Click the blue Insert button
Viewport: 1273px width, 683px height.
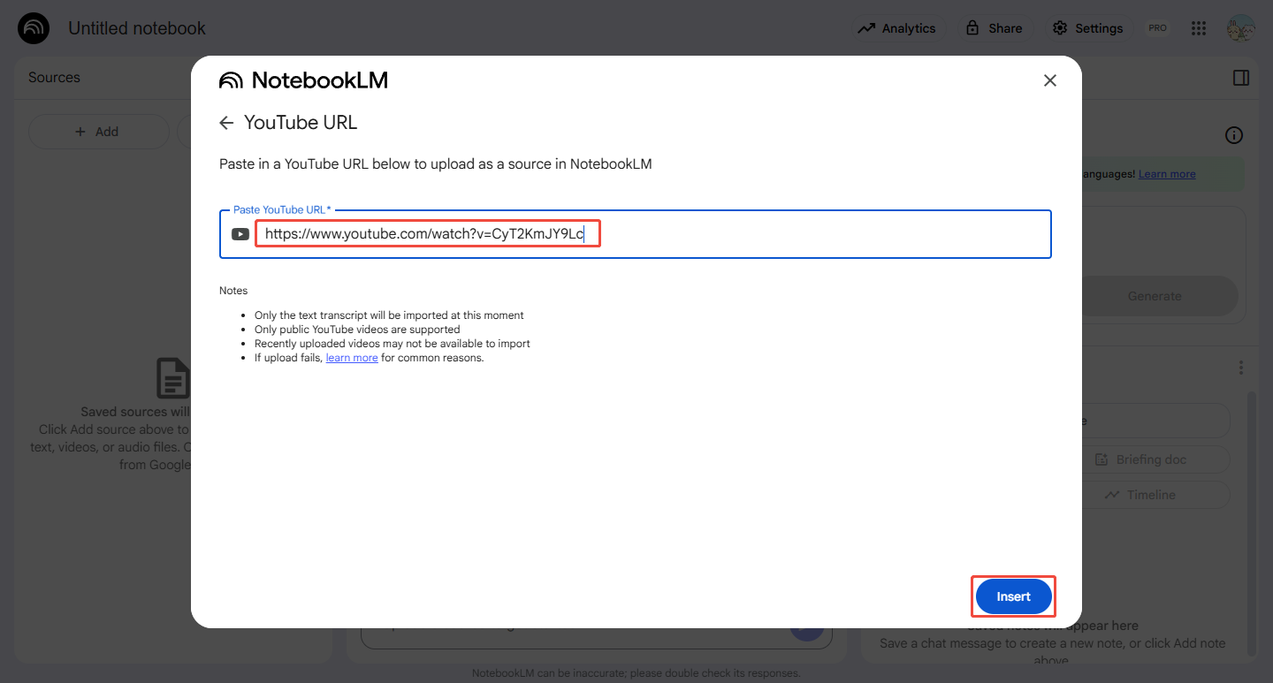[x=1013, y=596]
